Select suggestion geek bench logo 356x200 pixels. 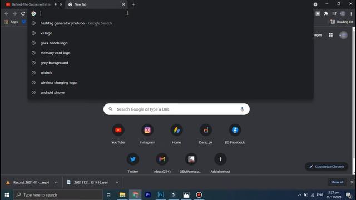171,43
